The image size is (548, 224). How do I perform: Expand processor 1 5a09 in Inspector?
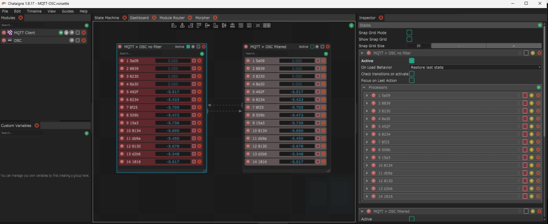click(x=367, y=95)
